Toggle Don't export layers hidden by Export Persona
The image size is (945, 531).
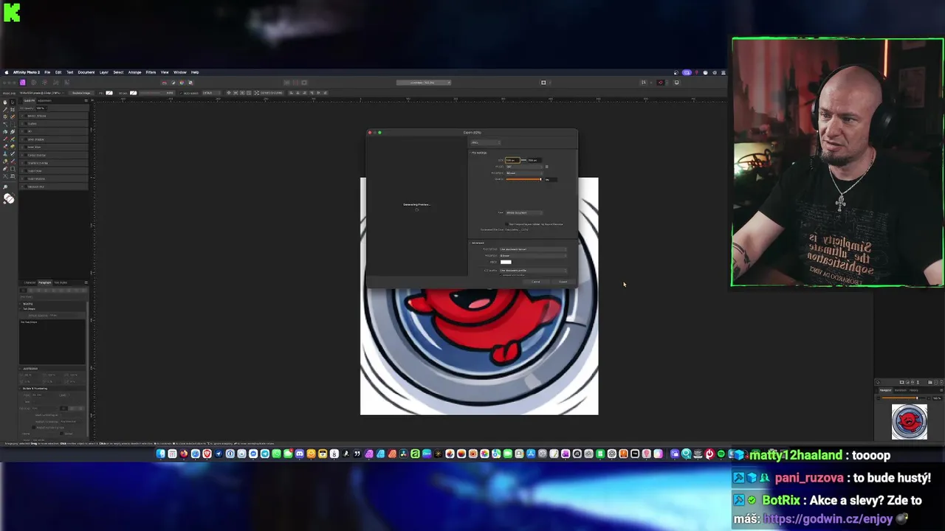click(x=506, y=224)
